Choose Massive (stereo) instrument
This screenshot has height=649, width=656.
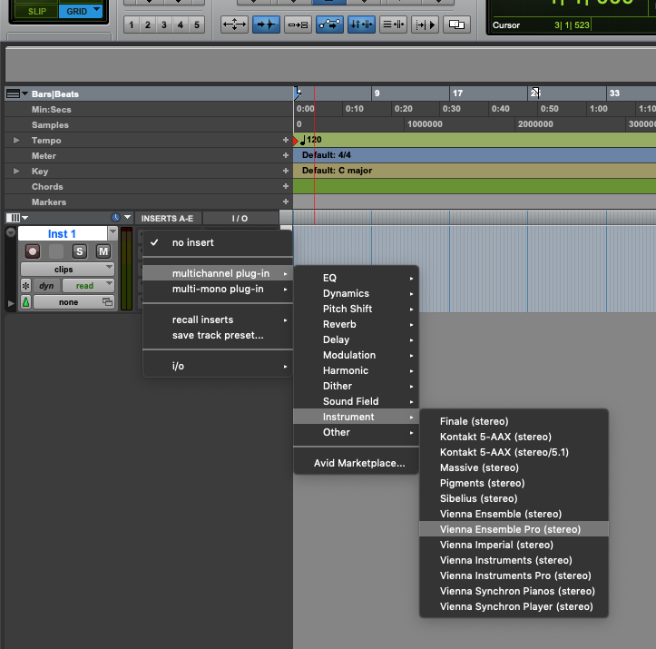[514, 467]
